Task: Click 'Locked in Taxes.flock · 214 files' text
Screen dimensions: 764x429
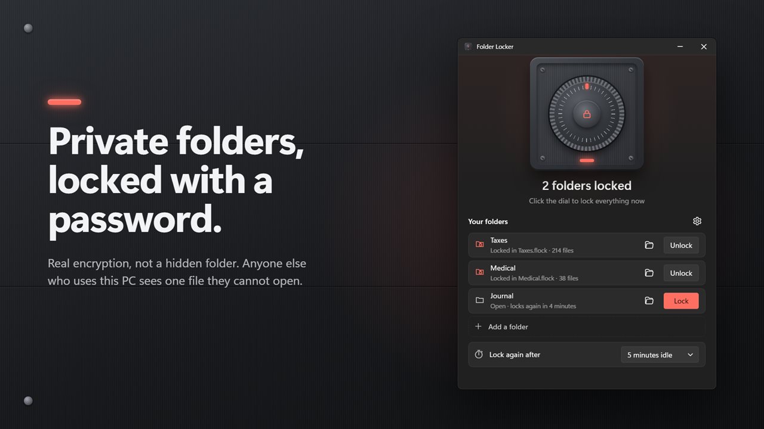Action: click(x=532, y=251)
